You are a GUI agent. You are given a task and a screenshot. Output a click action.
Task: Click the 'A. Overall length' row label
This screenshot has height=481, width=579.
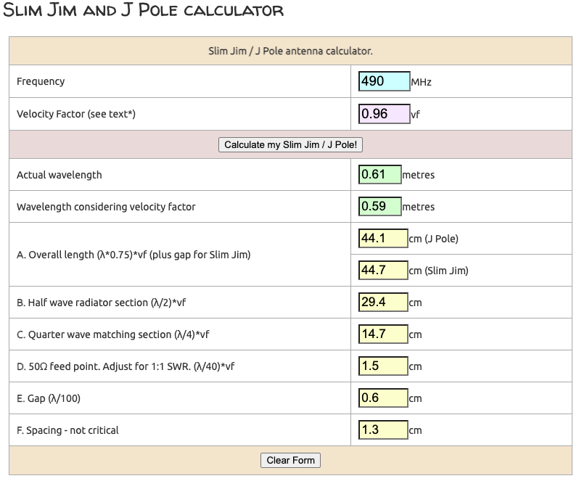[134, 255]
